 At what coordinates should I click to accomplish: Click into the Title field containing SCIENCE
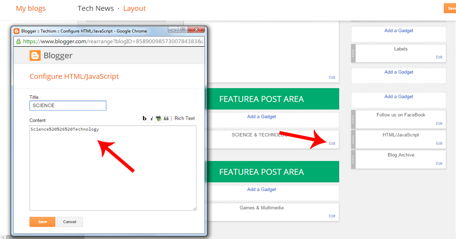(68, 106)
